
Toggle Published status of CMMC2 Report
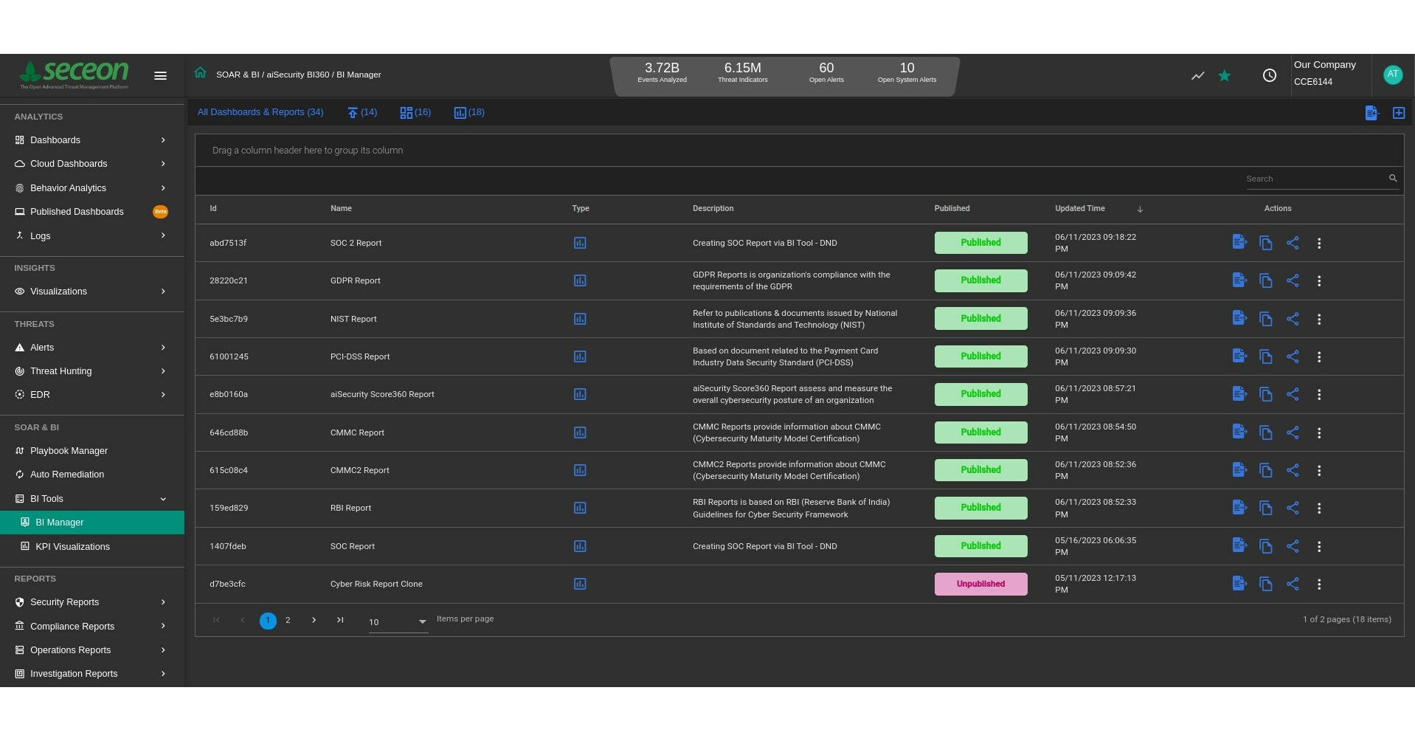pos(980,470)
